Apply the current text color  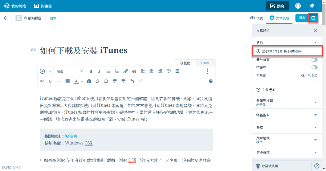point(76,81)
